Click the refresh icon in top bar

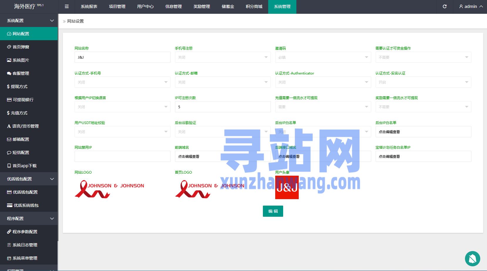445,6
